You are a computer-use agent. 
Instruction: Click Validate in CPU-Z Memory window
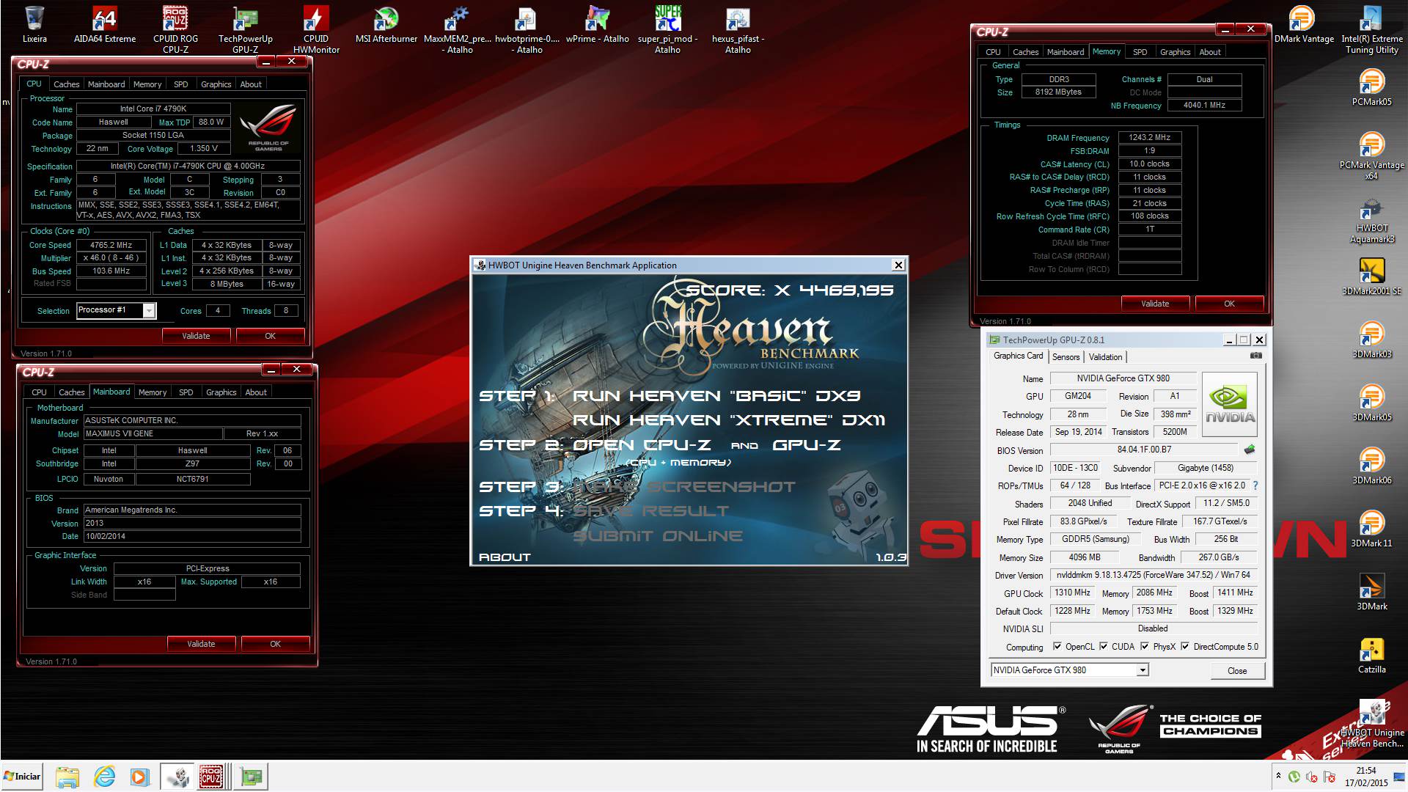pyautogui.click(x=1155, y=304)
